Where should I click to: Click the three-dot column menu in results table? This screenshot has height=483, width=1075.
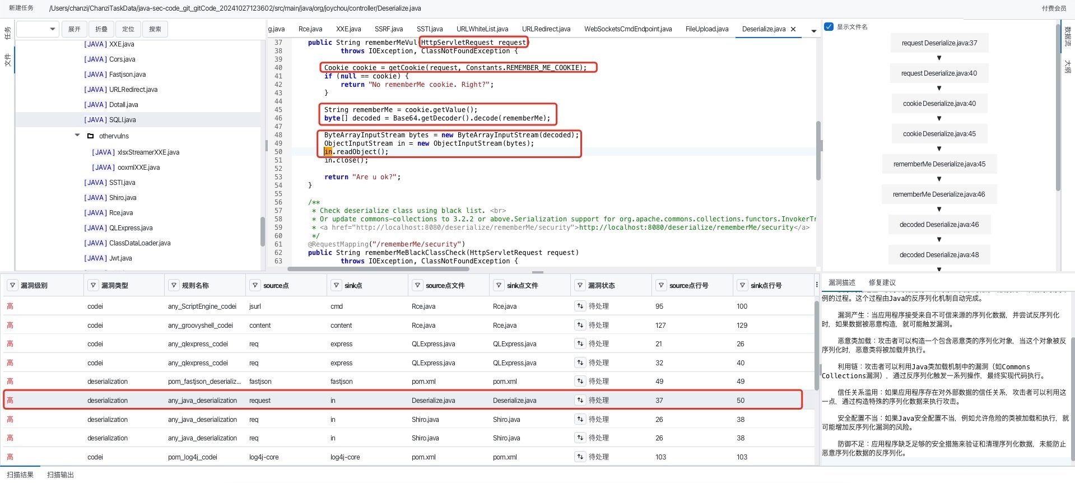point(817,285)
